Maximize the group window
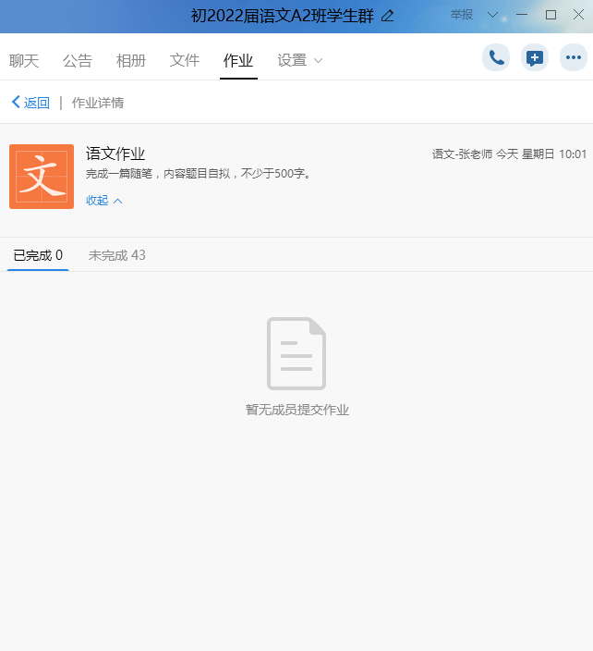 (x=551, y=15)
